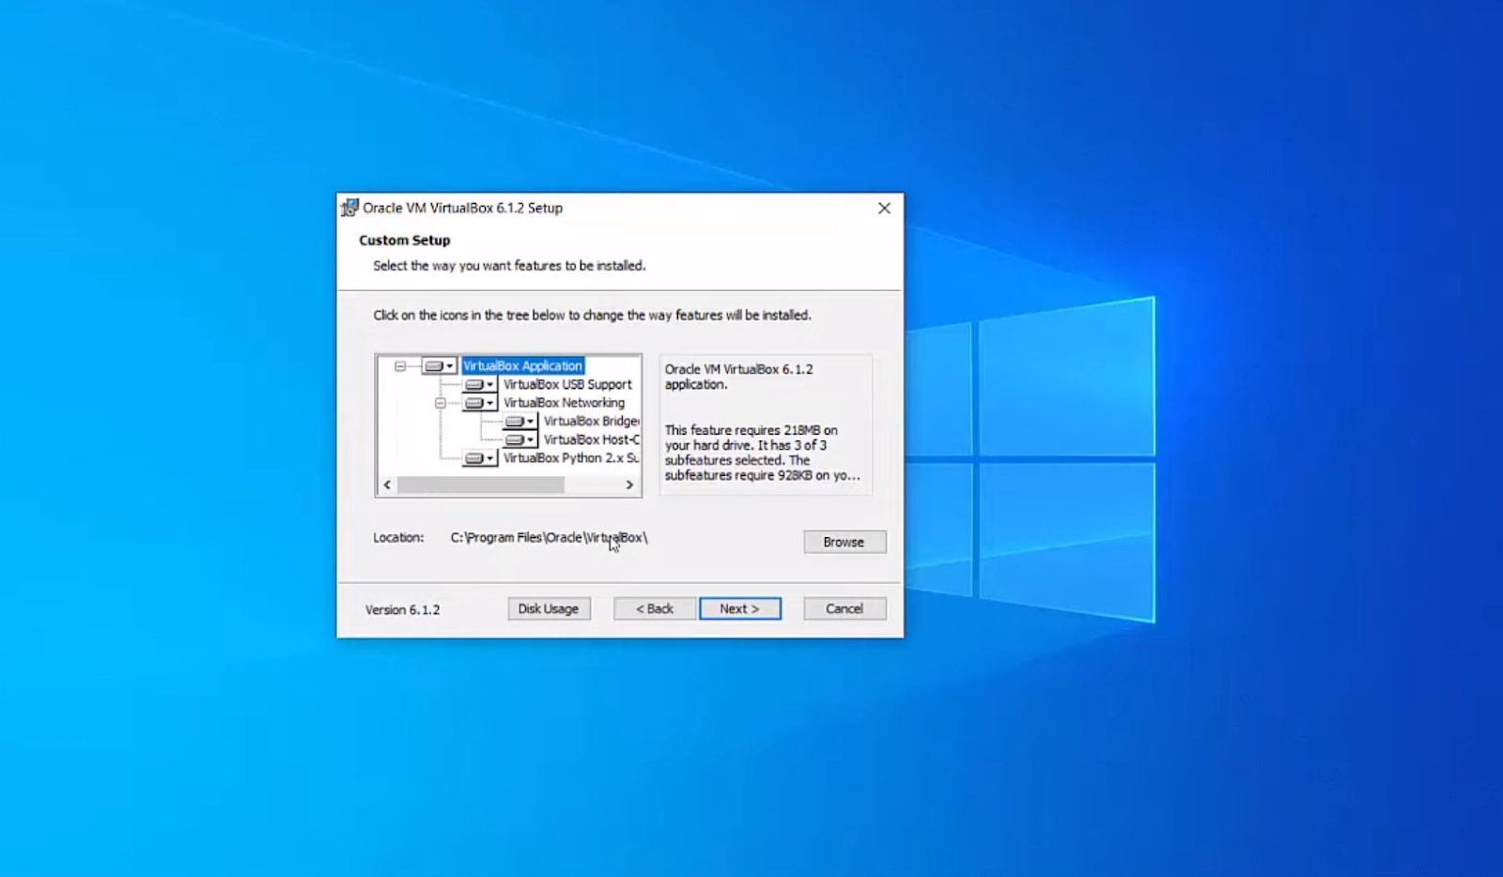This screenshot has width=1503, height=877.
Task: Open VirtualBox Host-Only feature icon dropdown
Action: tap(519, 439)
